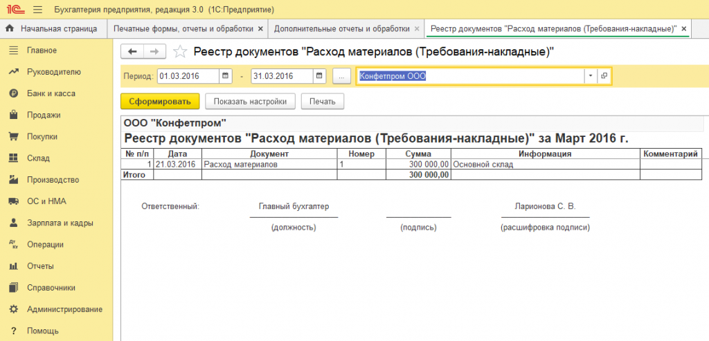
Task: Open the organization card via open icon
Action: click(x=604, y=76)
